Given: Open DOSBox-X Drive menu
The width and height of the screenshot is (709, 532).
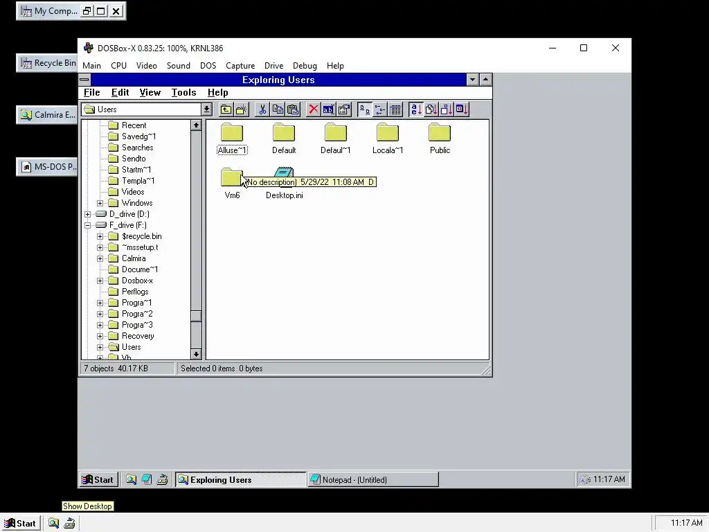Looking at the screenshot, I should coord(273,66).
